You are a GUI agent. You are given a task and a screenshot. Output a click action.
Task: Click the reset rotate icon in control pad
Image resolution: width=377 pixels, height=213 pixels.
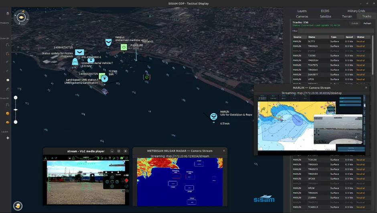112,182
